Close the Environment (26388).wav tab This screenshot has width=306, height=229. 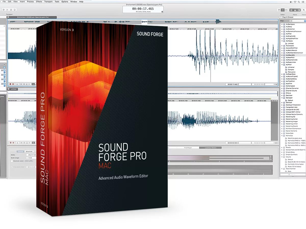point(8,17)
